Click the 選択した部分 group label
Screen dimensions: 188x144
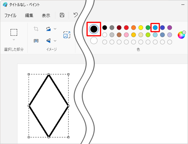pyautogui.click(x=14, y=49)
